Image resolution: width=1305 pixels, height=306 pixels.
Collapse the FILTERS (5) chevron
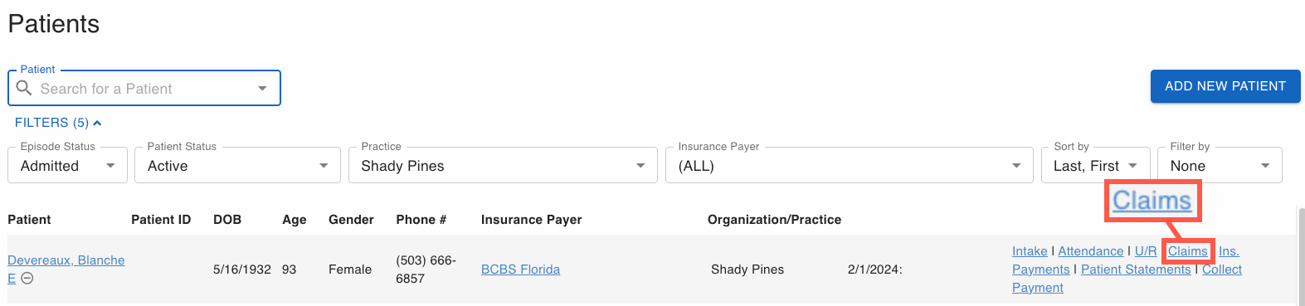pyautogui.click(x=97, y=123)
